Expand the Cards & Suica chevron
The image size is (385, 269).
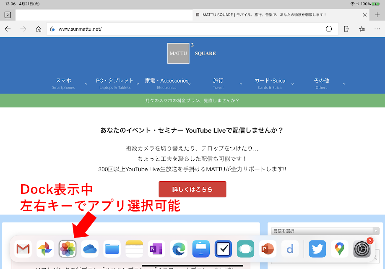(292, 84)
